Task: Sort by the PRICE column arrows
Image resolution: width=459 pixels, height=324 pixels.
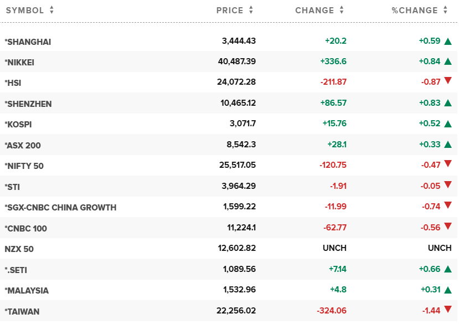Action: (x=251, y=10)
